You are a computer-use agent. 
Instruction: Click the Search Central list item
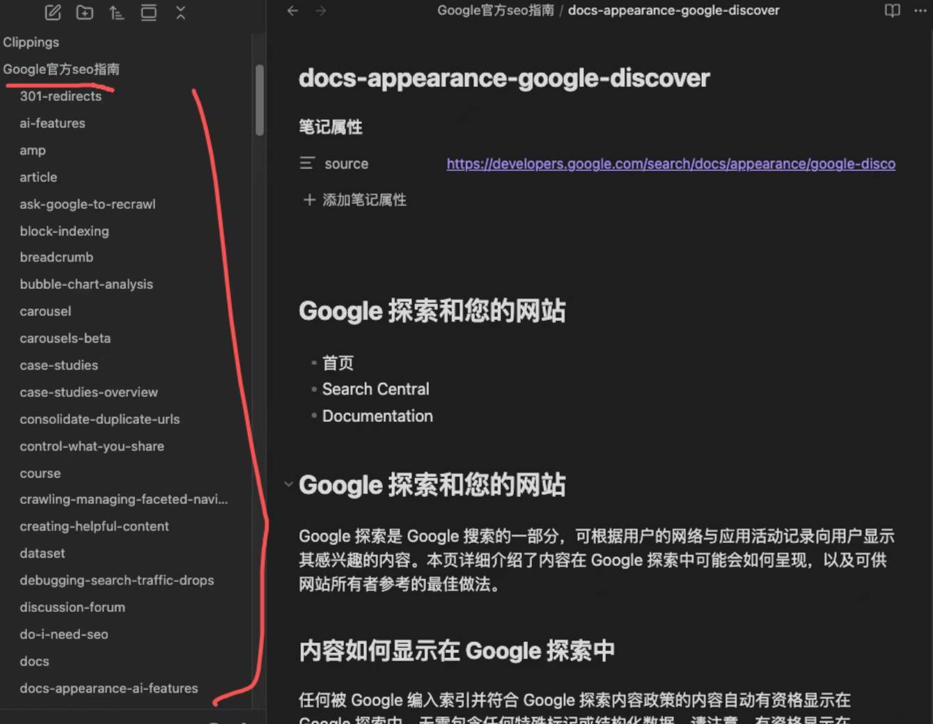point(376,389)
